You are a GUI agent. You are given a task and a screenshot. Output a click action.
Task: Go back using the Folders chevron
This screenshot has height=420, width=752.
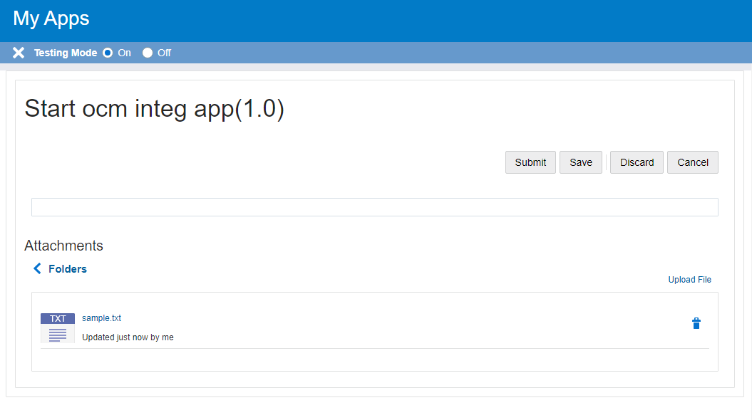pos(37,268)
